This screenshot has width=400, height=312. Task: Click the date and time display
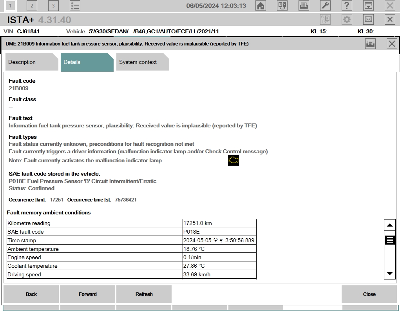tap(216, 5)
